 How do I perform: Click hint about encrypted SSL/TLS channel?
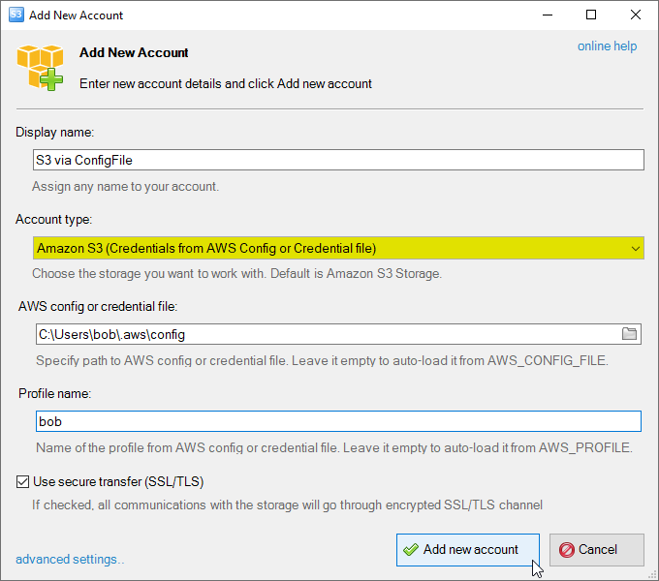tap(288, 505)
